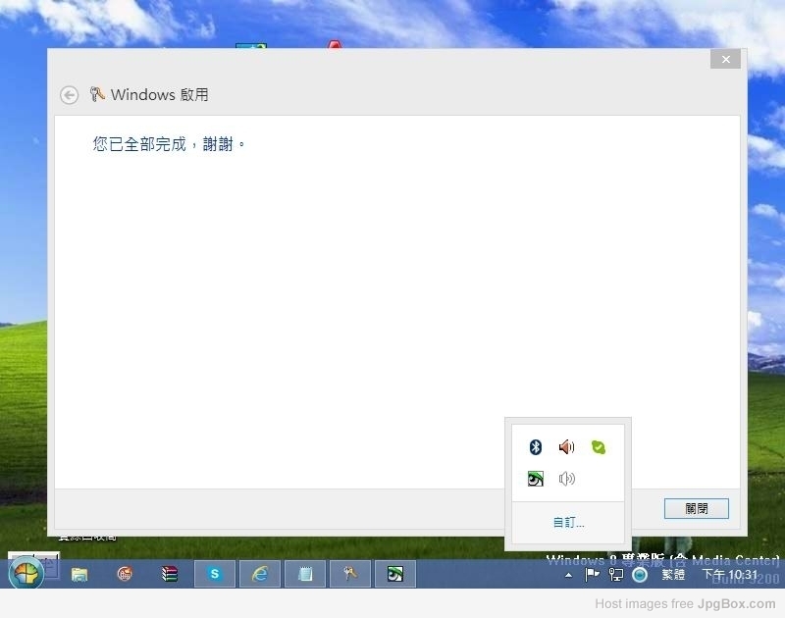The width and height of the screenshot is (785, 618).
Task: Click the network status tray icon
Action: click(616, 575)
